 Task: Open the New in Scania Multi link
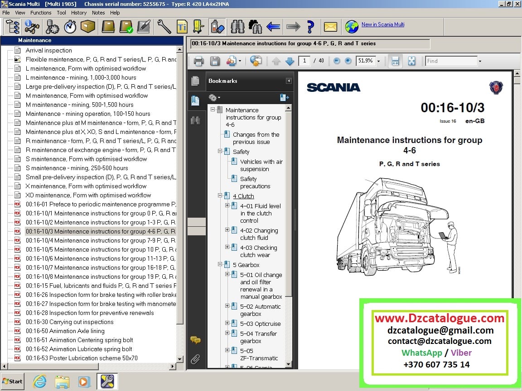tap(383, 24)
